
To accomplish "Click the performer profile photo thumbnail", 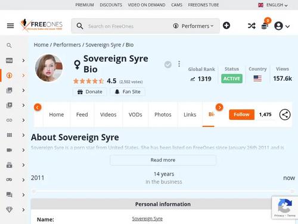I will [x=49, y=68].
